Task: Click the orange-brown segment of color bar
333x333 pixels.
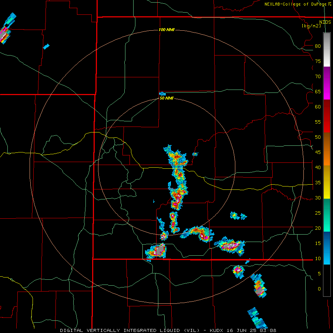Action: [327, 149]
